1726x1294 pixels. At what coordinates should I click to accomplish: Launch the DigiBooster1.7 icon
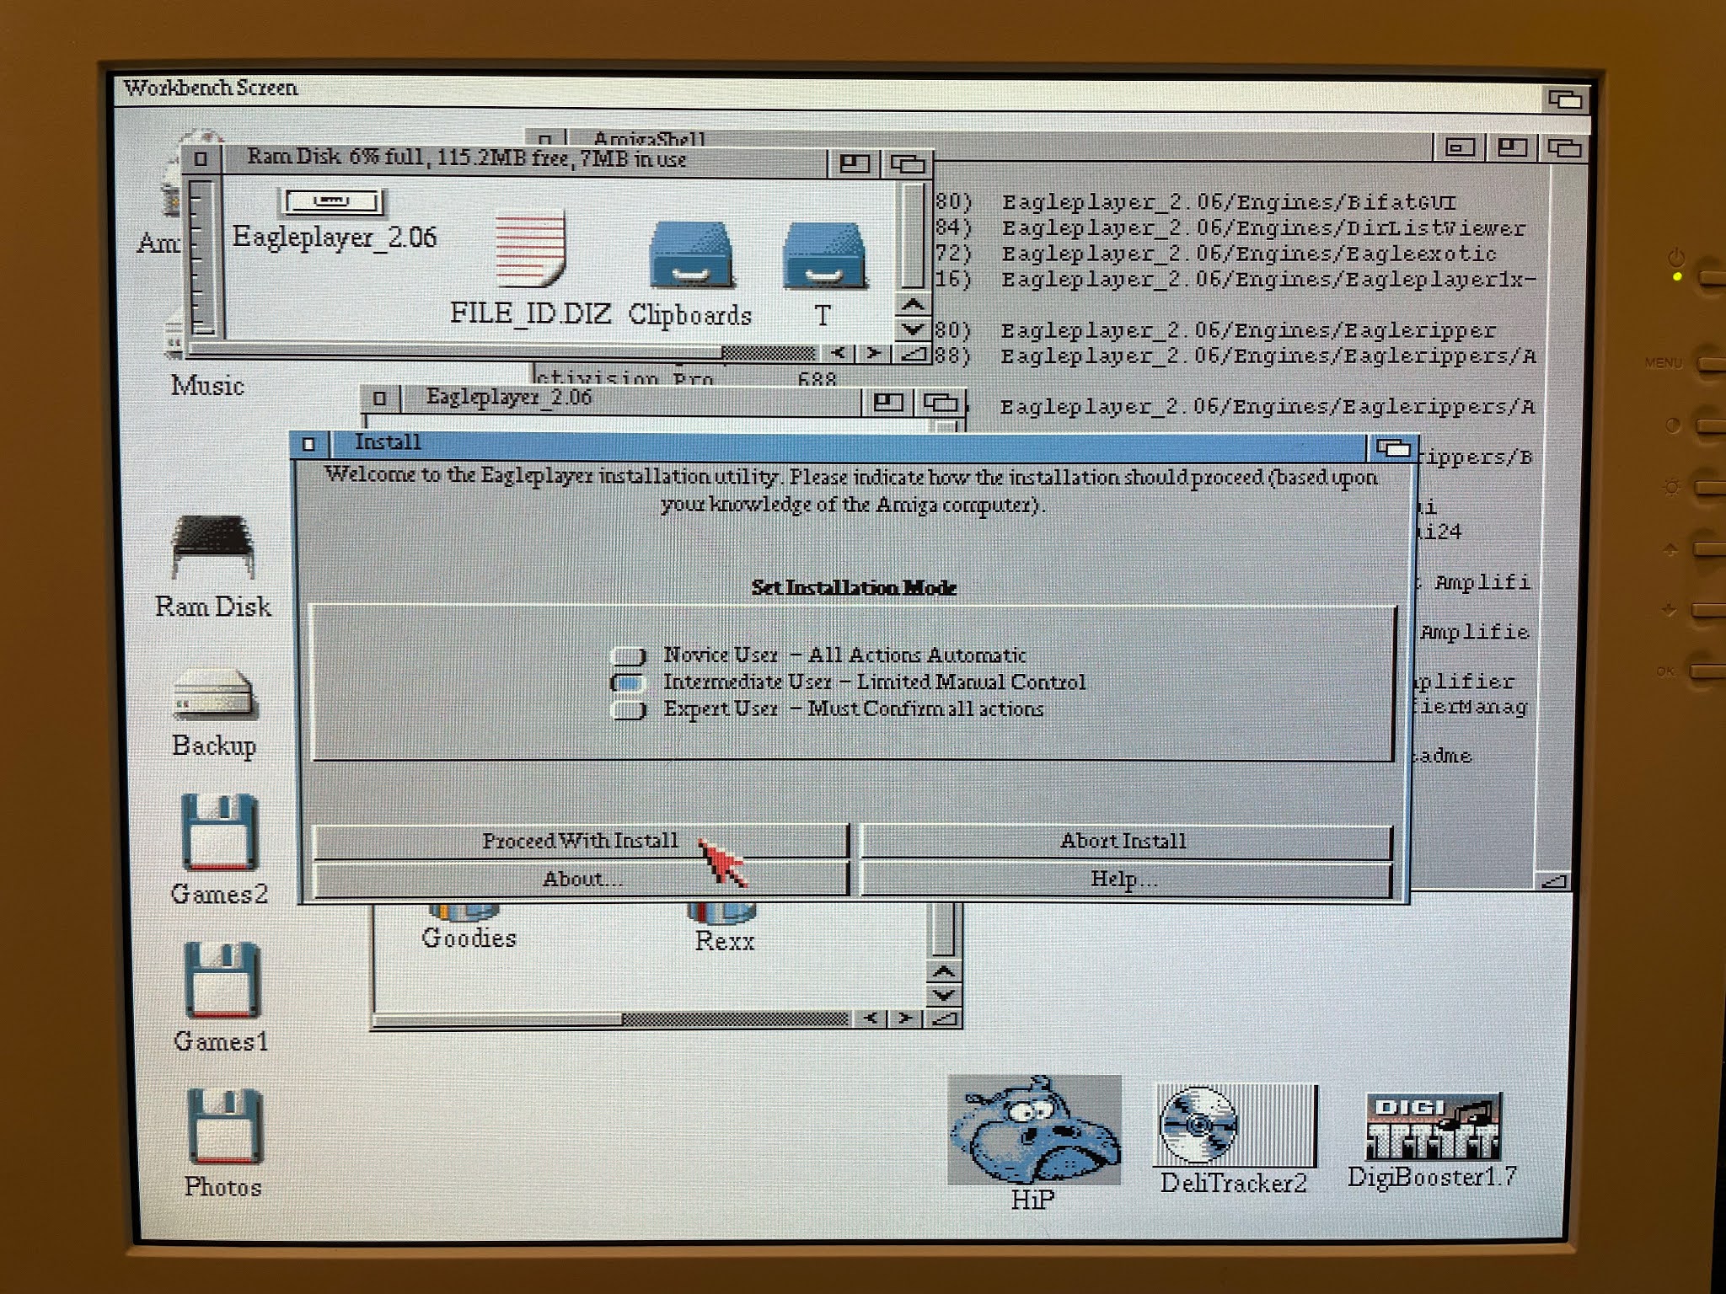click(x=1432, y=1140)
